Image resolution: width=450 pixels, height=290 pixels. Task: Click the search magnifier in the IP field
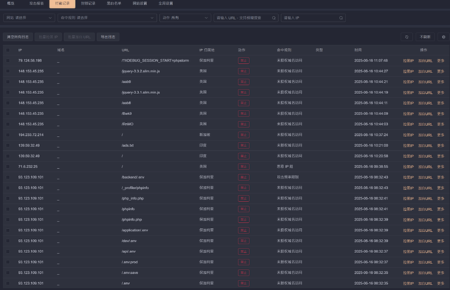click(x=340, y=18)
